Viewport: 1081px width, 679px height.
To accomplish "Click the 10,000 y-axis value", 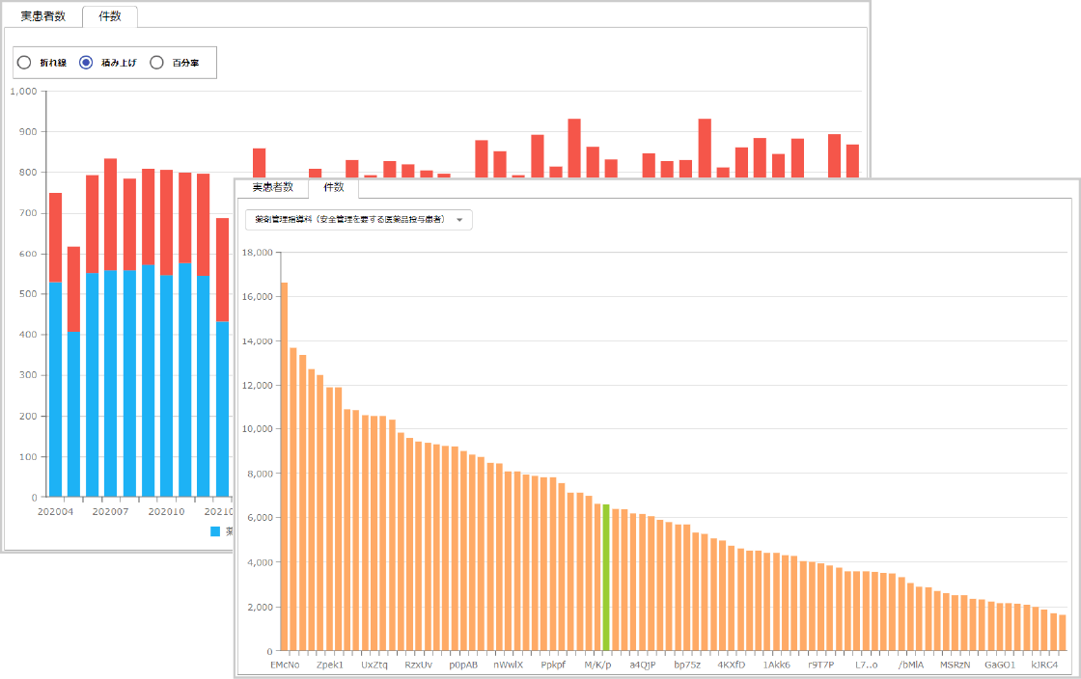I will click(257, 429).
